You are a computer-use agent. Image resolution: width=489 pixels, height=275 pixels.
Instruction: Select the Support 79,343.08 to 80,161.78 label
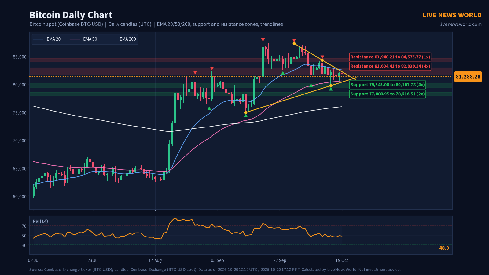point(388,85)
